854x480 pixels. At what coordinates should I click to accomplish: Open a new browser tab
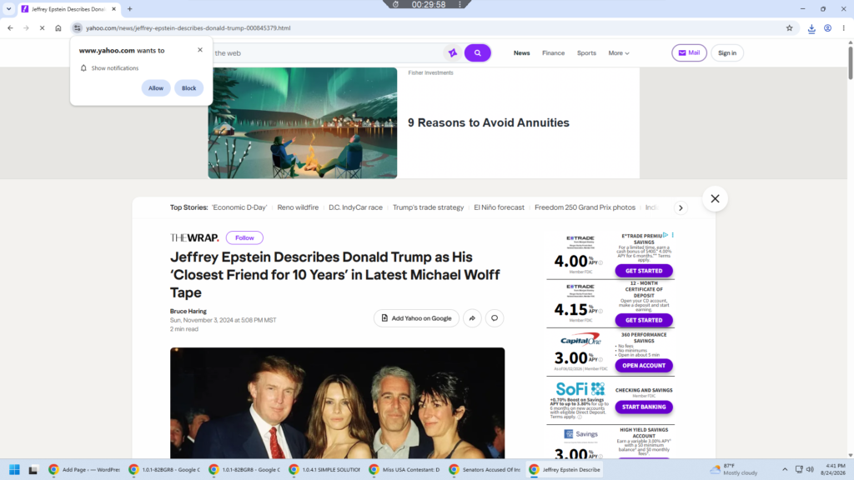click(129, 8)
